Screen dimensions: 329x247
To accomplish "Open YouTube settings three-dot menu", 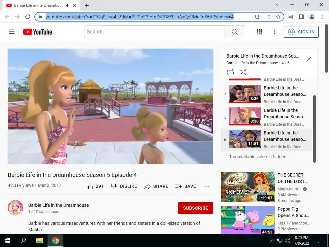I will pyautogui.click(x=274, y=32).
